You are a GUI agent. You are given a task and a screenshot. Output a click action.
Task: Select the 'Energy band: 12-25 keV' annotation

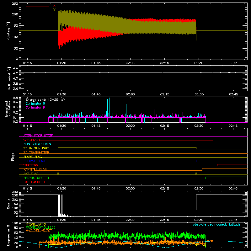(45, 100)
